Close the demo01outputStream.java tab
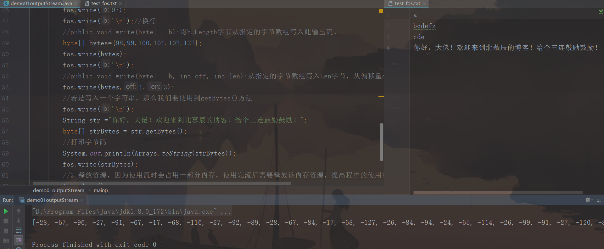The image size is (604, 249). [76, 3]
